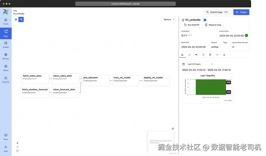Click the Airflow pinwheel logo
This screenshot has width=266, height=156.
click(x=6, y=12)
